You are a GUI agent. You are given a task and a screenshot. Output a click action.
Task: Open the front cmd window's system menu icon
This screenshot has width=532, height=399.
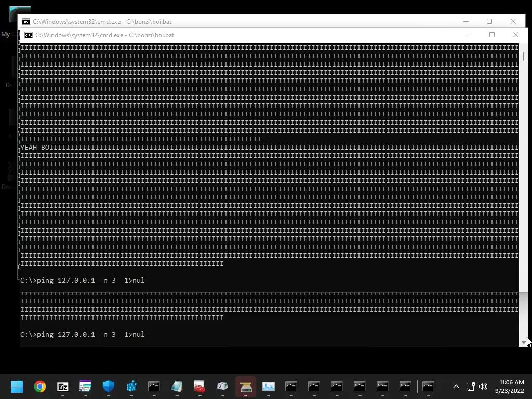tap(29, 35)
